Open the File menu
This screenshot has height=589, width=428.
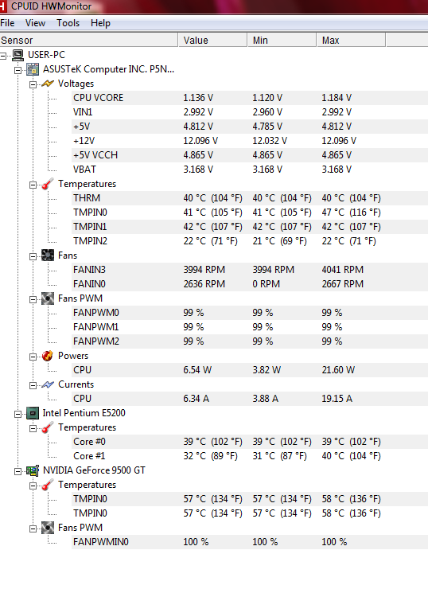pyautogui.click(x=7, y=23)
